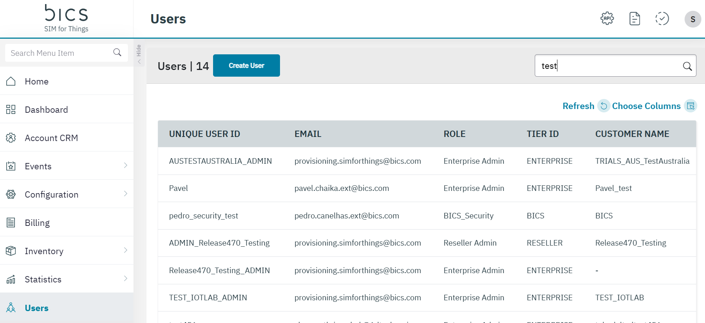Expand the Statistics submenu chevron
This screenshot has height=323, width=705.
(x=126, y=279)
